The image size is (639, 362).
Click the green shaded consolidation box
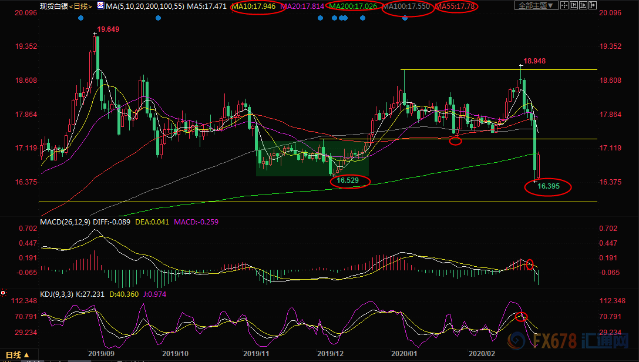(x=312, y=158)
